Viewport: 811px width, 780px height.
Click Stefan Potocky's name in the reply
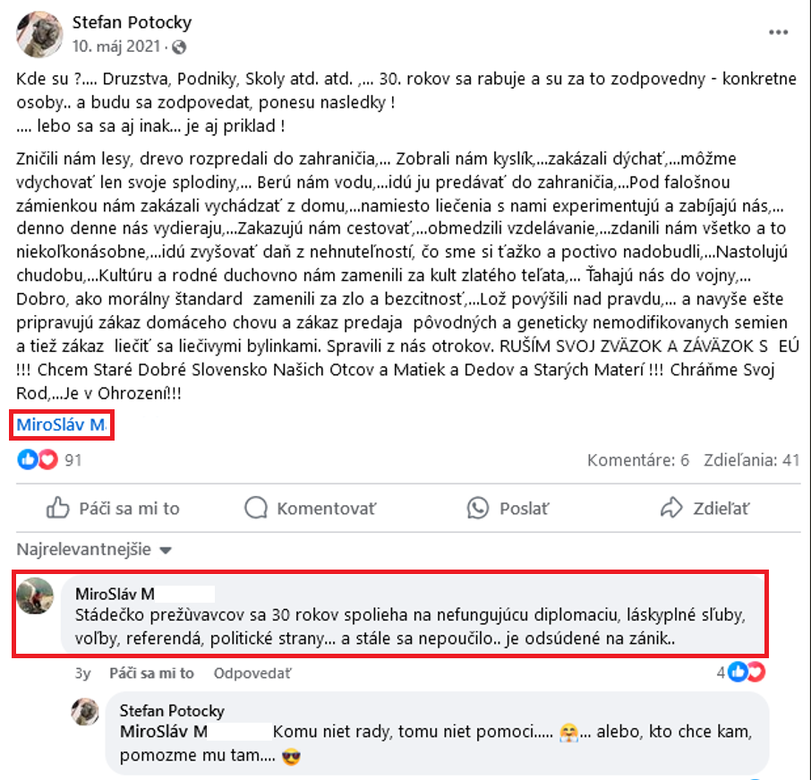(x=172, y=711)
